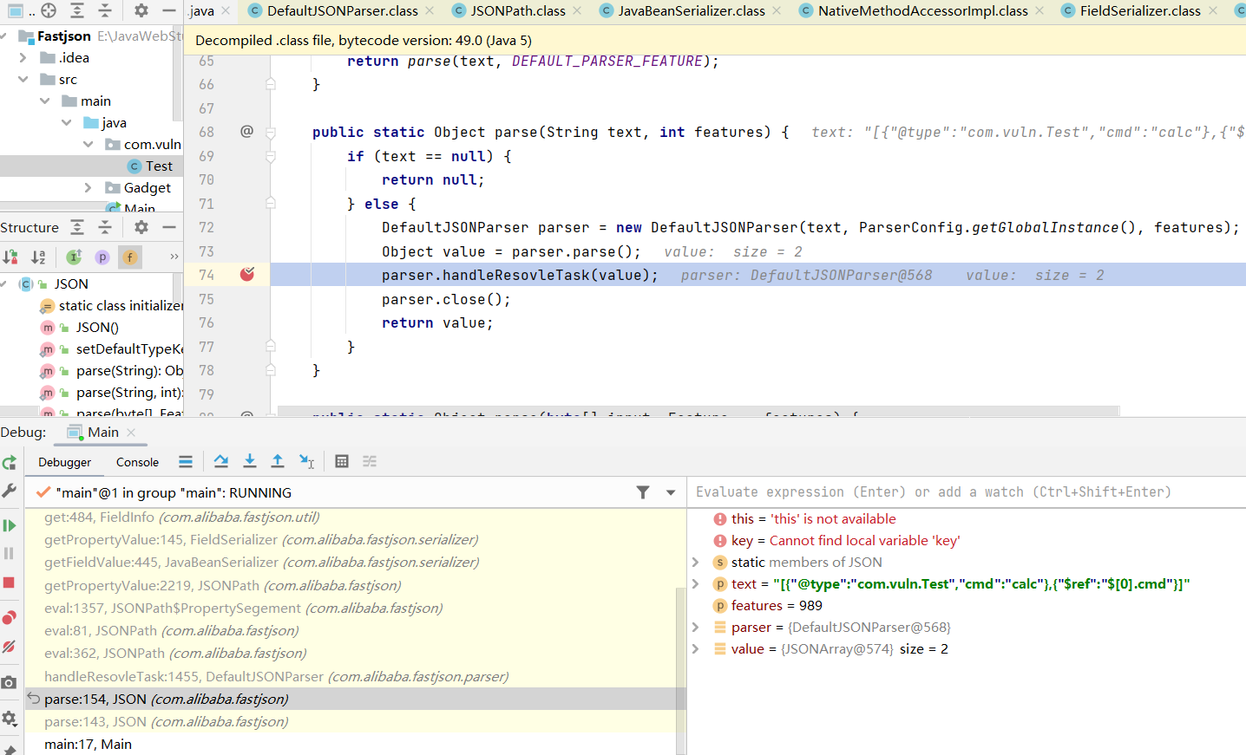
Task: Open NativeMethodAccessorImpl.class editor tab
Action: click(x=923, y=10)
